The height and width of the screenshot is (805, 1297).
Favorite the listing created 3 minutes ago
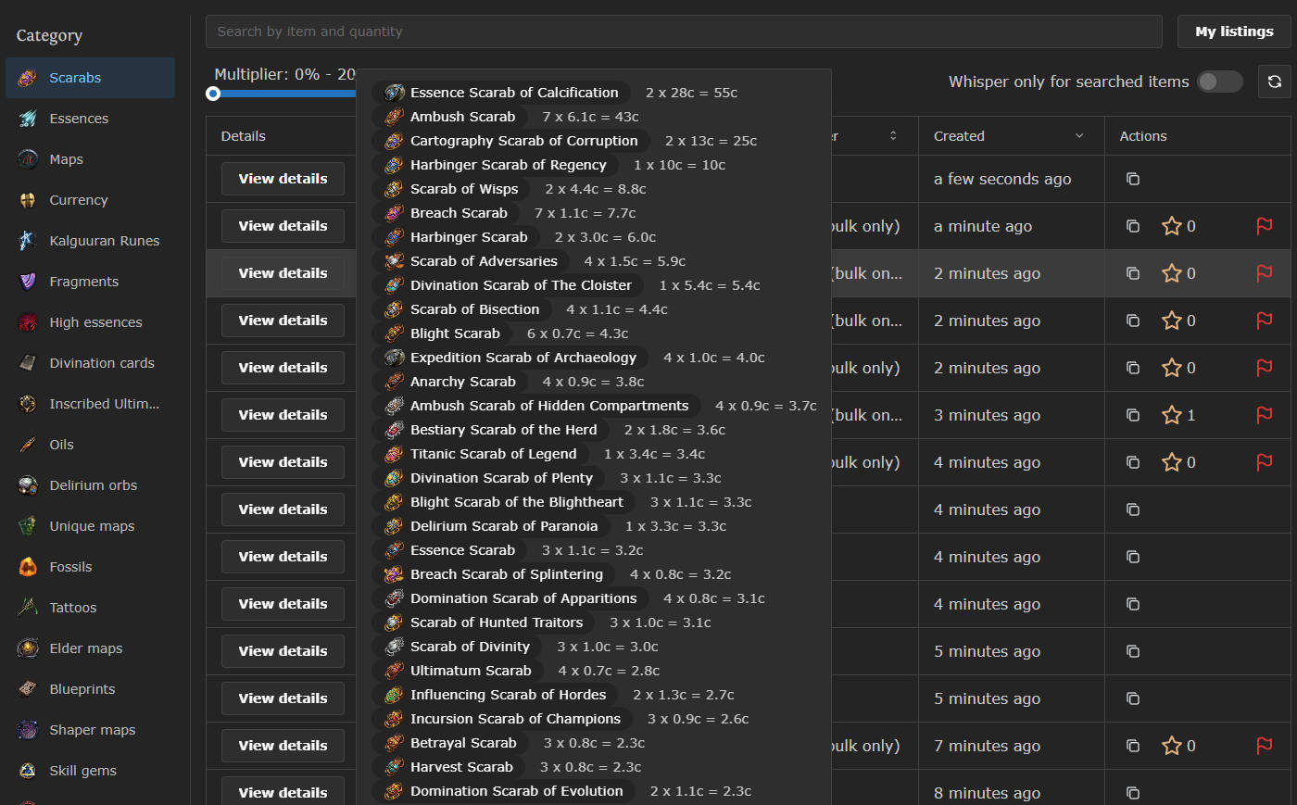tap(1172, 415)
